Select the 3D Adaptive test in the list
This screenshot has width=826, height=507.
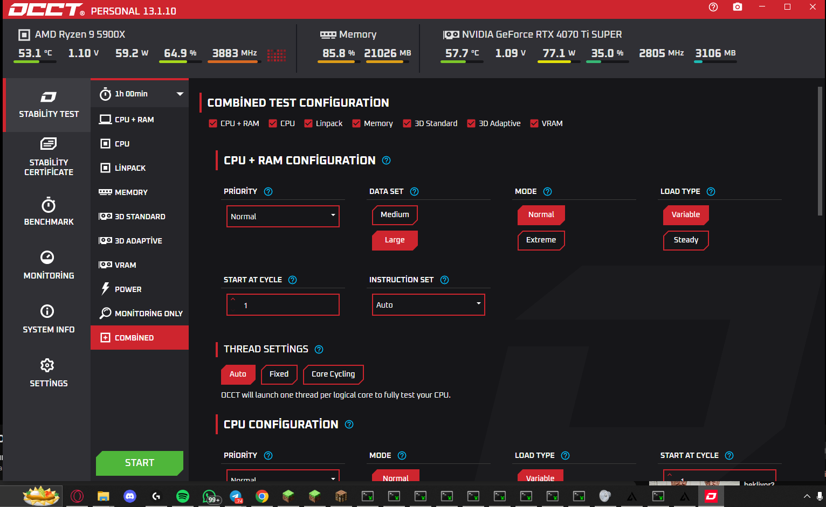(x=140, y=241)
